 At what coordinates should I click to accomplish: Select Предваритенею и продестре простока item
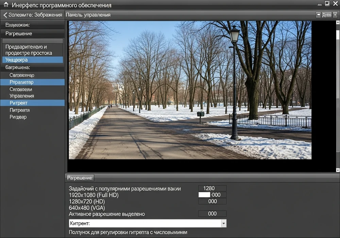tap(33, 50)
